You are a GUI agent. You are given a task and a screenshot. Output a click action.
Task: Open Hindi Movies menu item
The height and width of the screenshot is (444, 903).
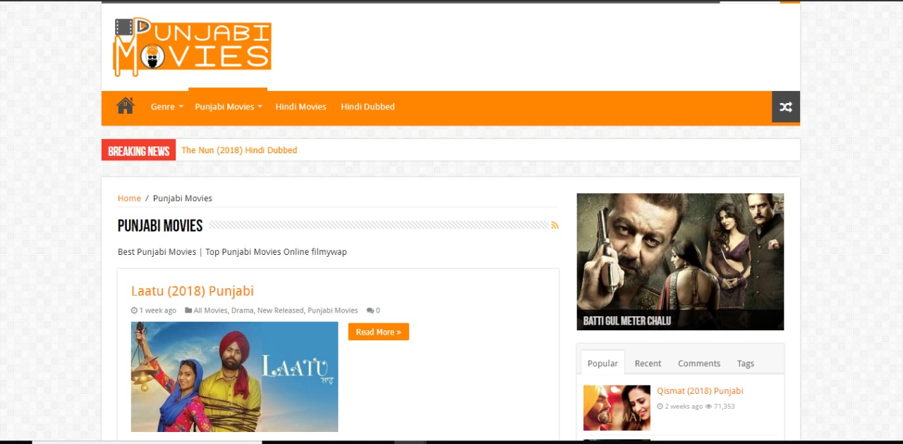coord(301,107)
